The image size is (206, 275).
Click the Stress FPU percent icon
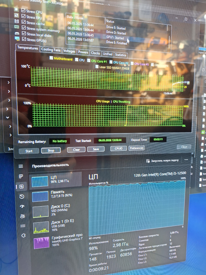[x=16, y=15]
